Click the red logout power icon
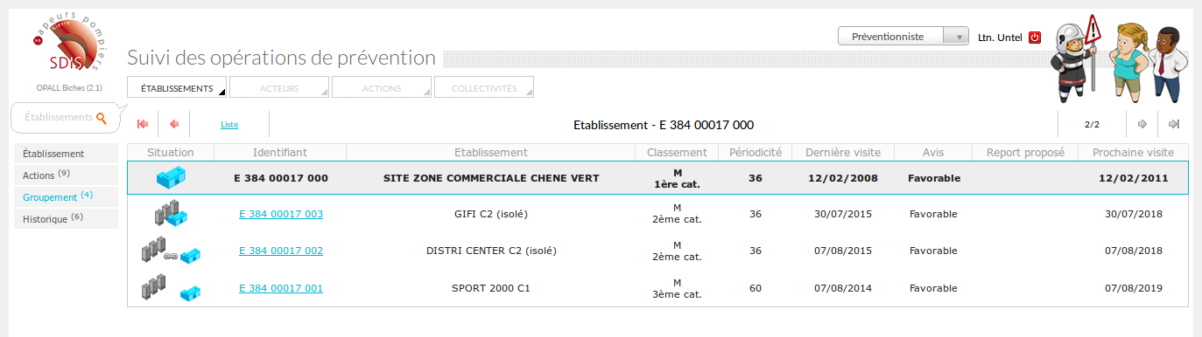Viewport: 1202px width, 337px height. click(1035, 38)
